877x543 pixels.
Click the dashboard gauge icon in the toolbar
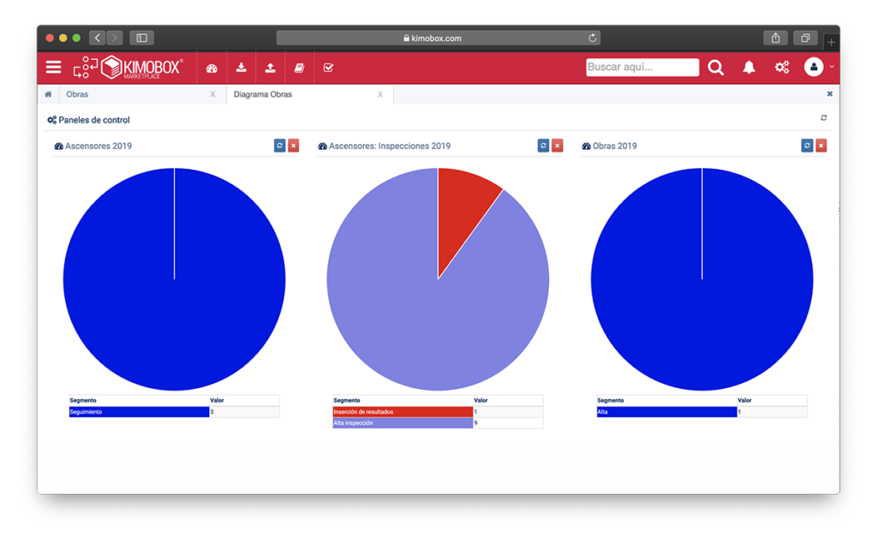click(x=212, y=68)
